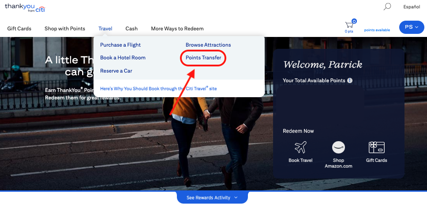427x208 pixels.
Task: Click the Book Travel label
Action: 300,160
